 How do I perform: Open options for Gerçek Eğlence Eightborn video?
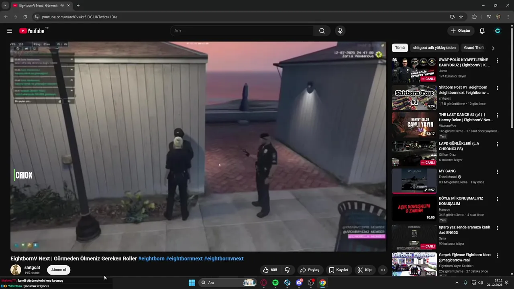497,255
